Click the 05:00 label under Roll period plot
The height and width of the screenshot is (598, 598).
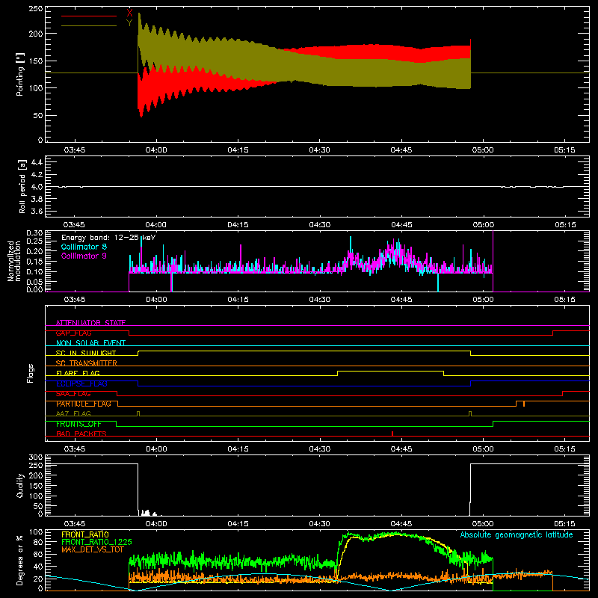click(x=483, y=225)
